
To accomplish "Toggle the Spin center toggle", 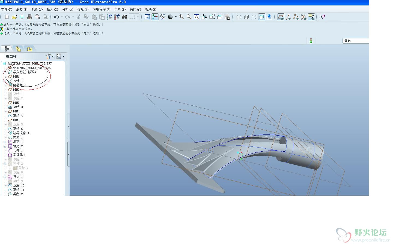I will pyautogui.click(x=155, y=17).
